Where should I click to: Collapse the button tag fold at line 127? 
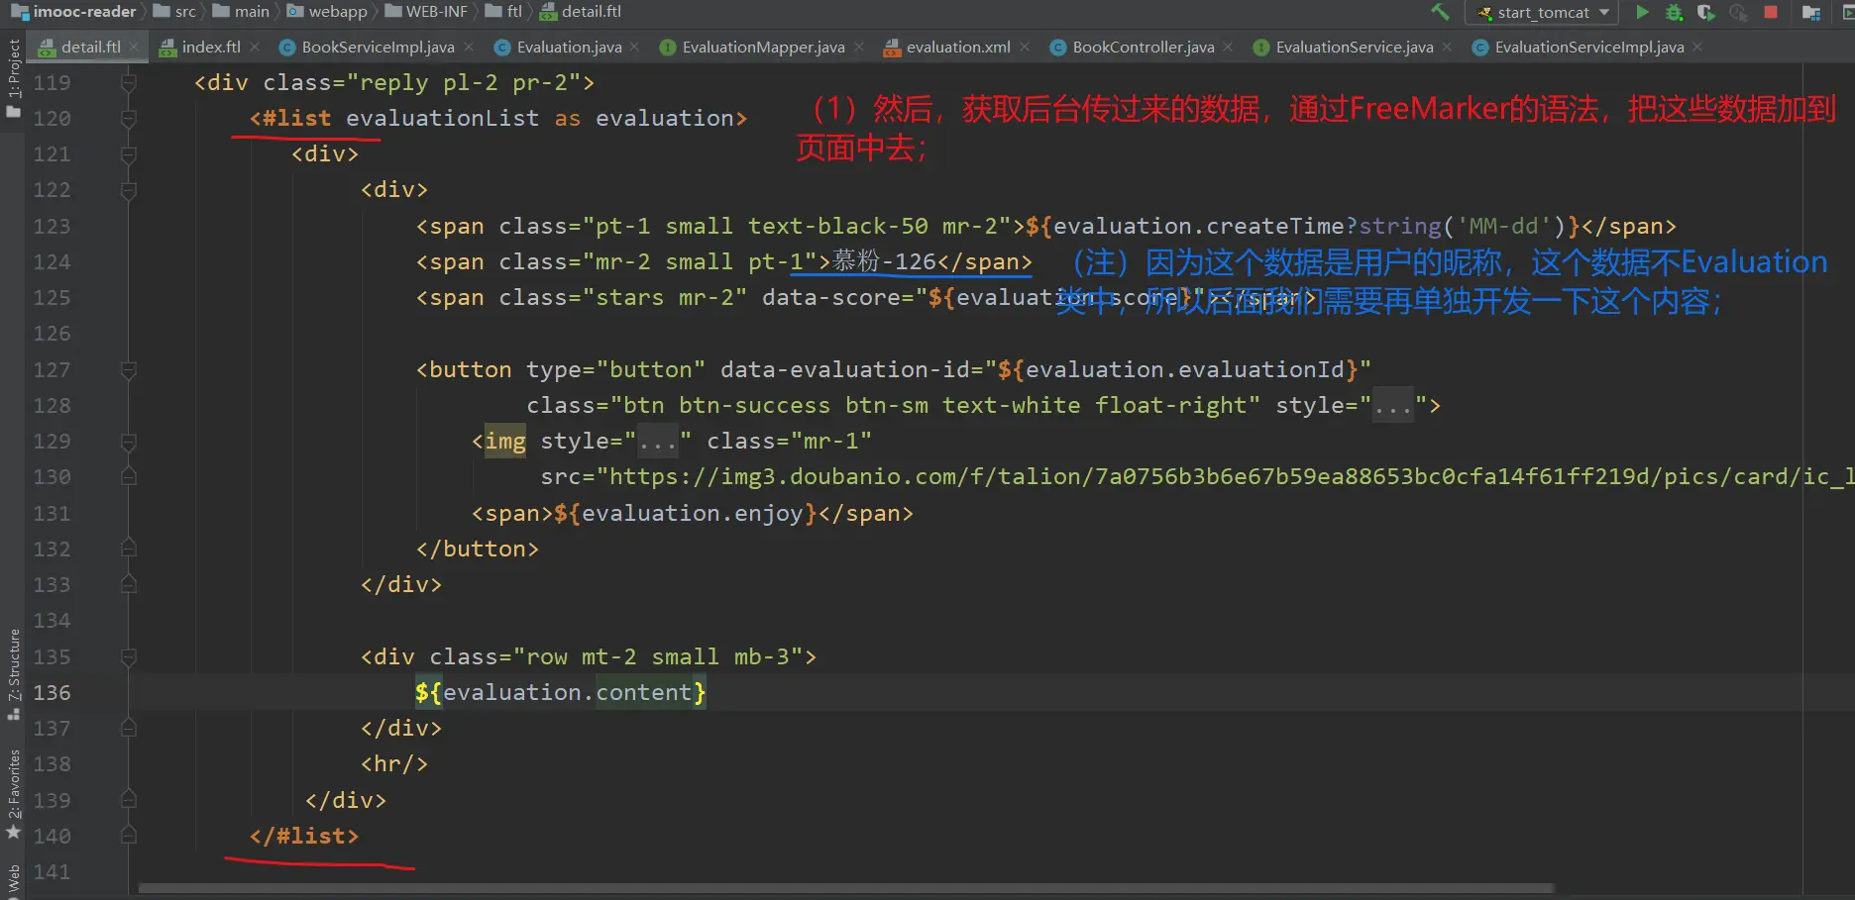(x=129, y=370)
